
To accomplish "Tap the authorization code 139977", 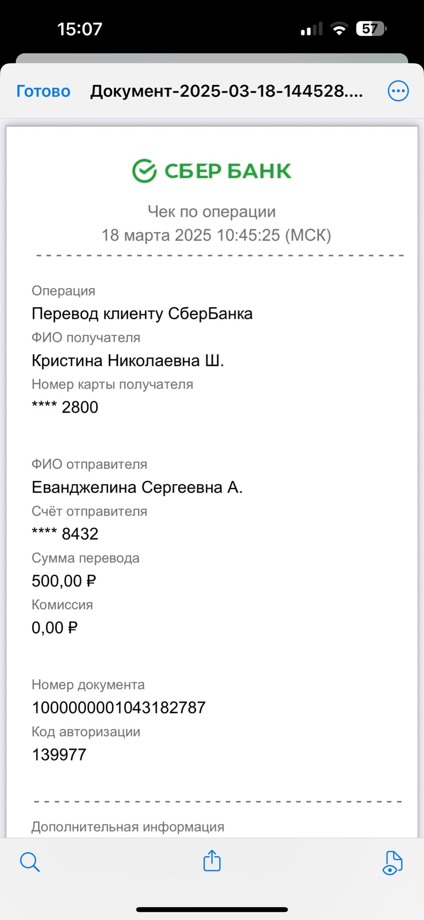I will (59, 755).
